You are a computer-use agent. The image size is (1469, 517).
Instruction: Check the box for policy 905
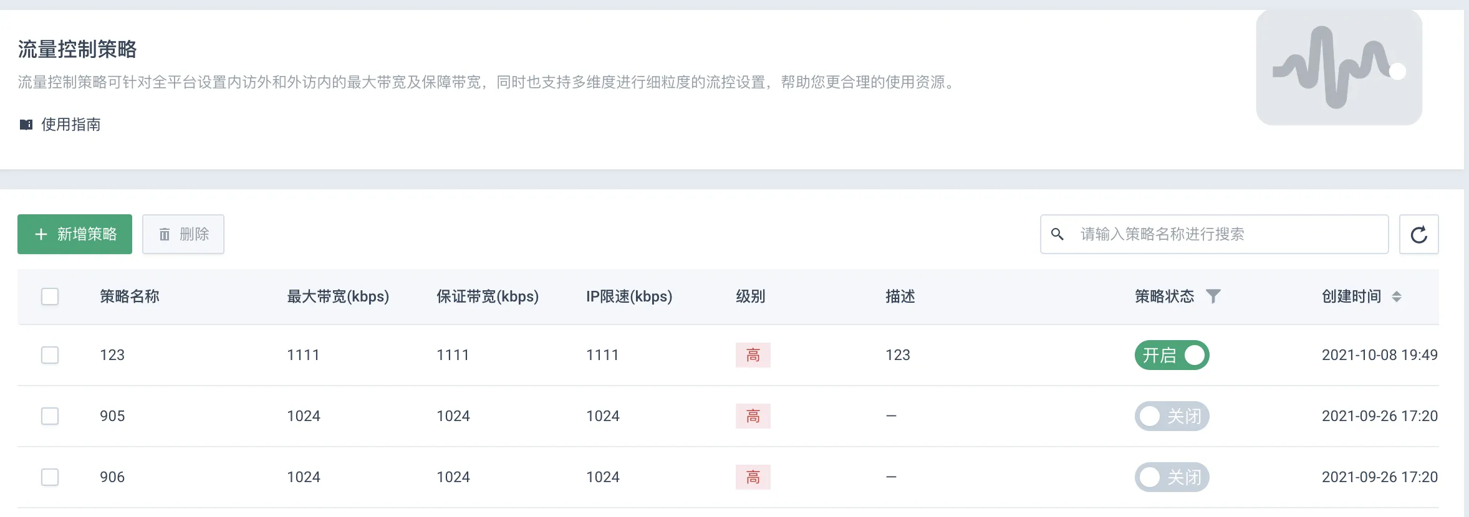(50, 416)
